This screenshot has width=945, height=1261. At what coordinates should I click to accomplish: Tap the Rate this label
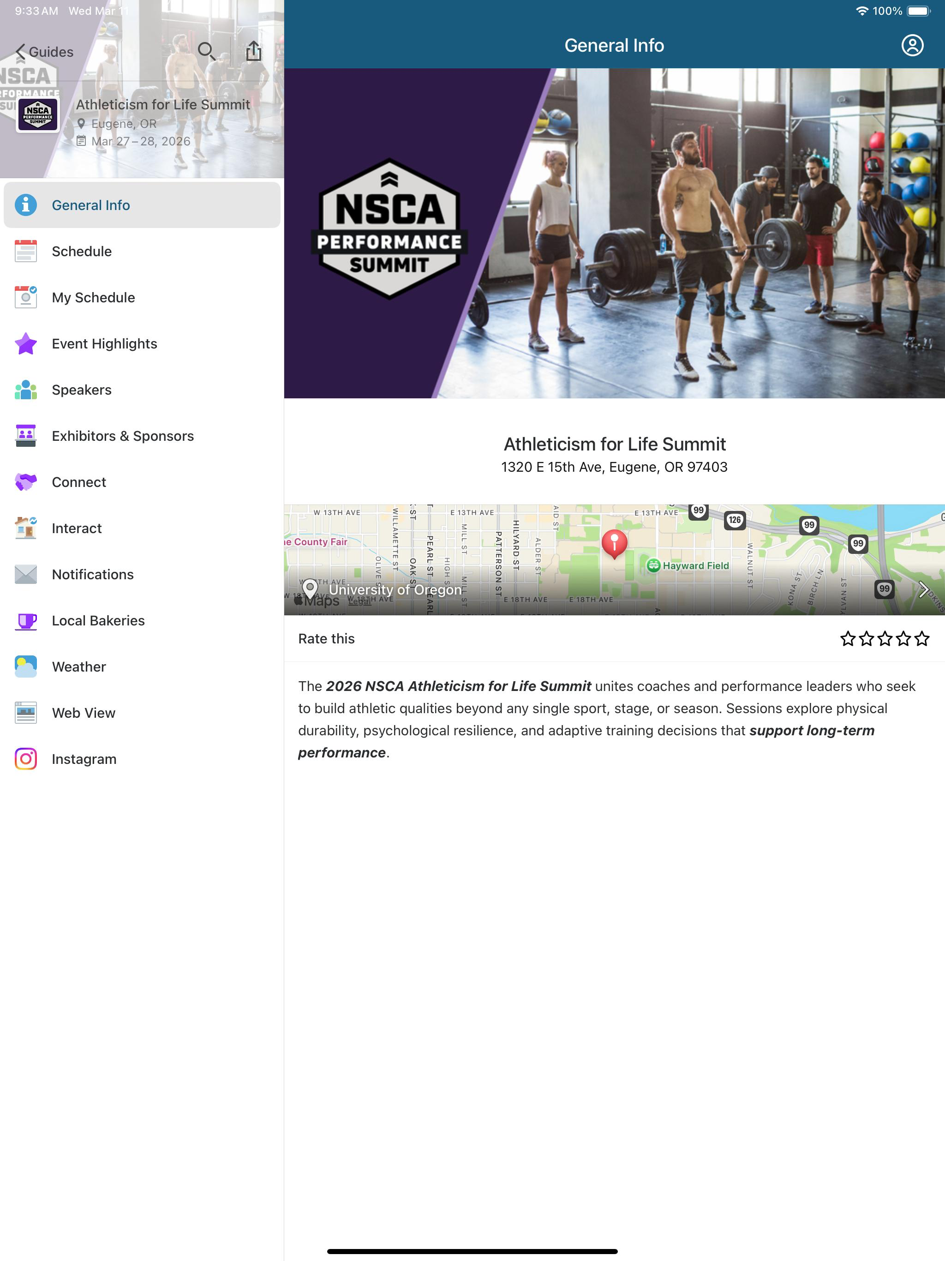[x=327, y=638]
